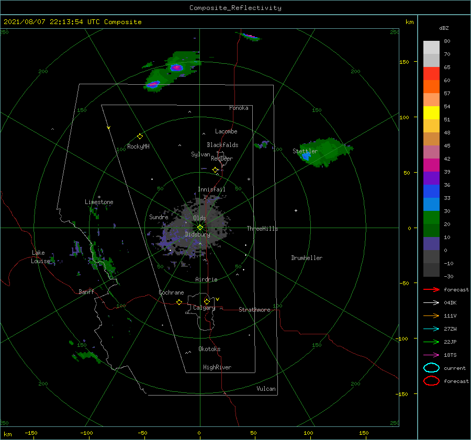Select the cyan 27ZW arrow icon
The width and height of the screenshot is (471, 440).
(431, 329)
